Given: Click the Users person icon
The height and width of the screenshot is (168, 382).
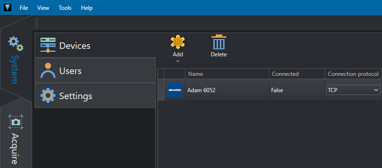Looking at the screenshot, I should (x=48, y=70).
